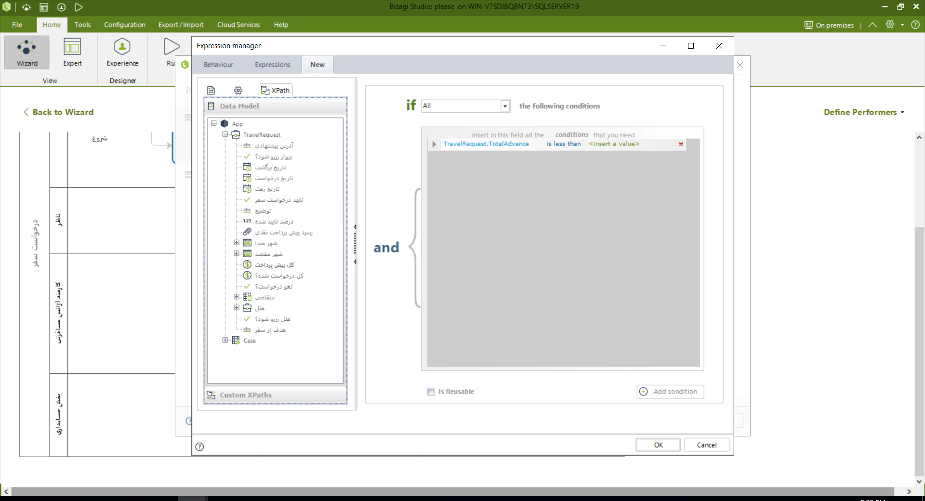The image size is (925, 501).
Task: Expand the شهر مقصد tree node
Action: pyautogui.click(x=237, y=253)
